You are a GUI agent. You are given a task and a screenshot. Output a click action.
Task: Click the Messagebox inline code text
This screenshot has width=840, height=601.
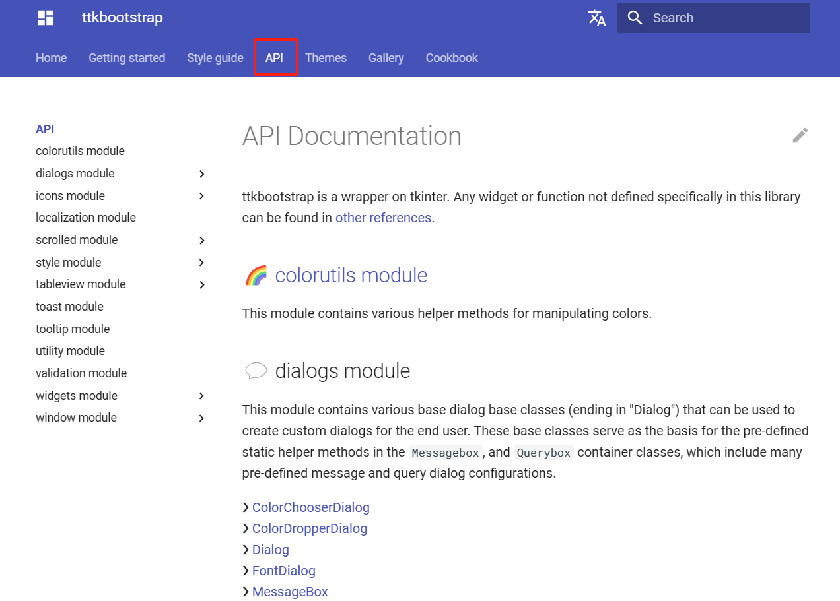click(446, 453)
